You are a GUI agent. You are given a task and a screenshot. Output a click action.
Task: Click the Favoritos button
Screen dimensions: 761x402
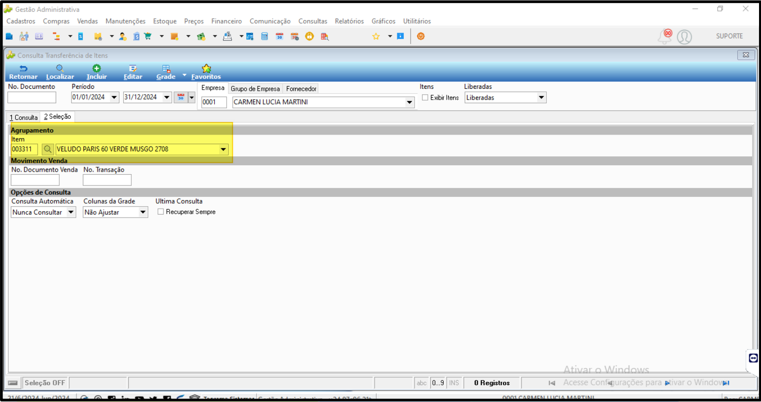tap(206, 72)
